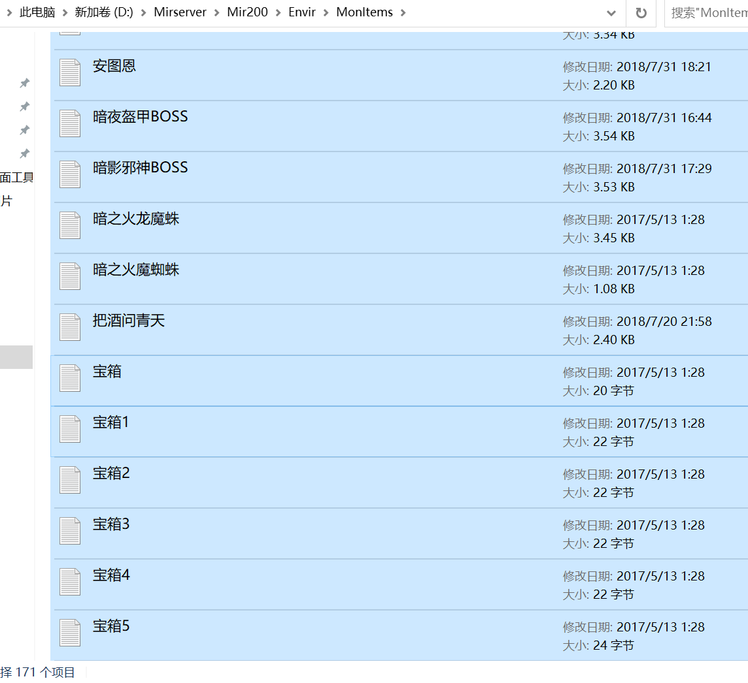Open the address bar history dropdown
This screenshot has width=748, height=683.
pos(611,13)
